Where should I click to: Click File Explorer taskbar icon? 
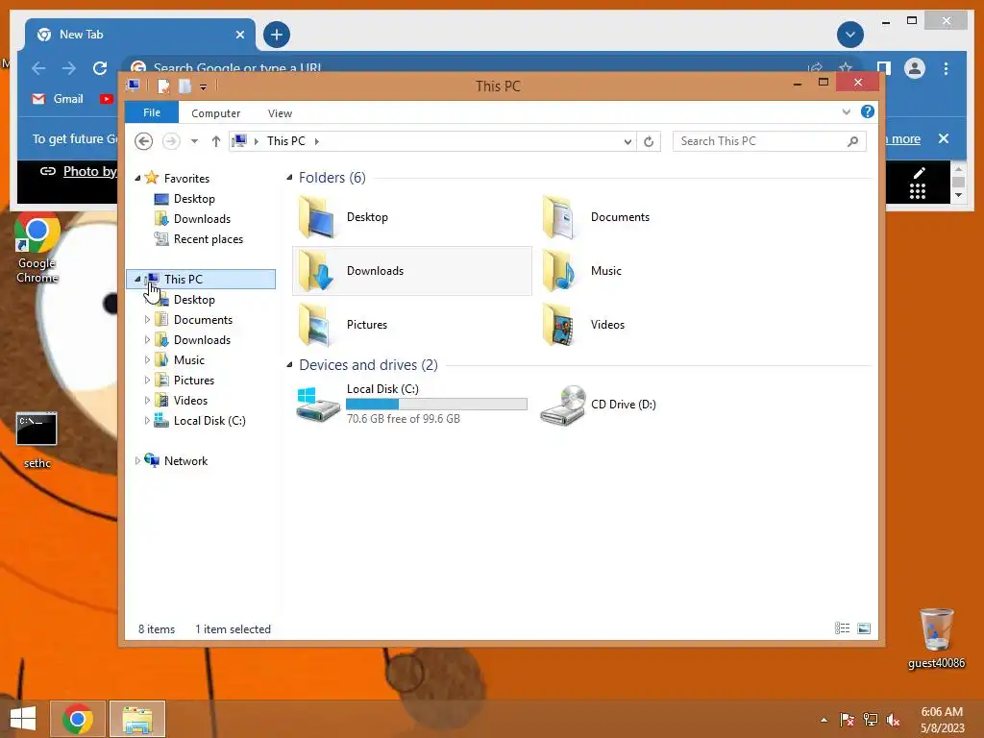[137, 719]
